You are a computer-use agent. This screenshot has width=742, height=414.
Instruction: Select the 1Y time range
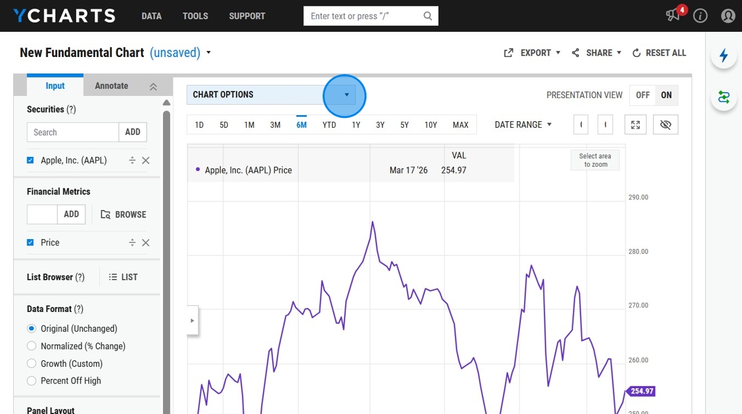tap(356, 125)
